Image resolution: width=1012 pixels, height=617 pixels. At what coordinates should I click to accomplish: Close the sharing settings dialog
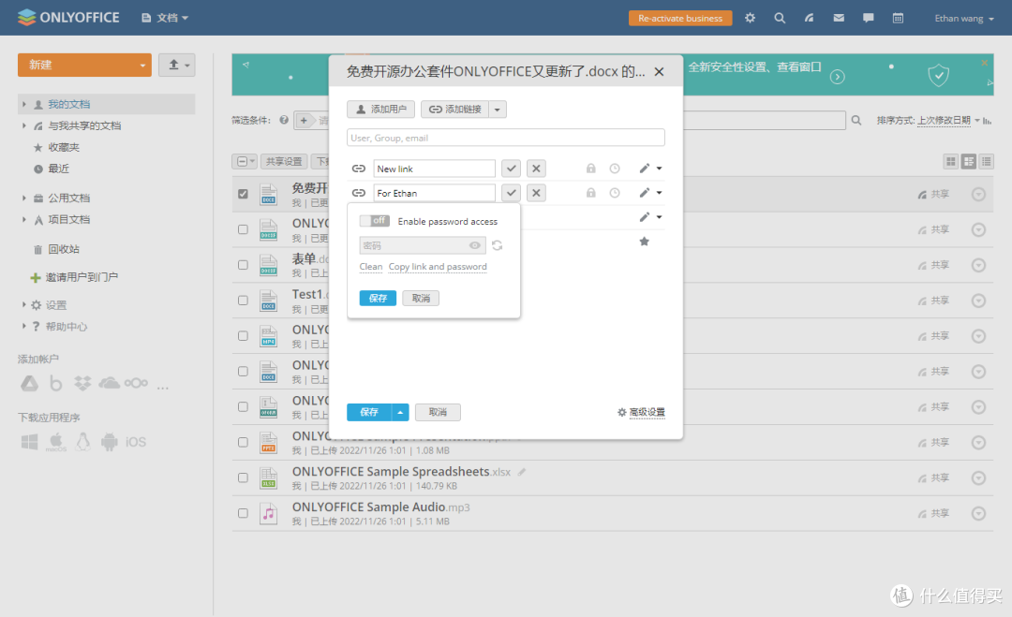(x=659, y=71)
